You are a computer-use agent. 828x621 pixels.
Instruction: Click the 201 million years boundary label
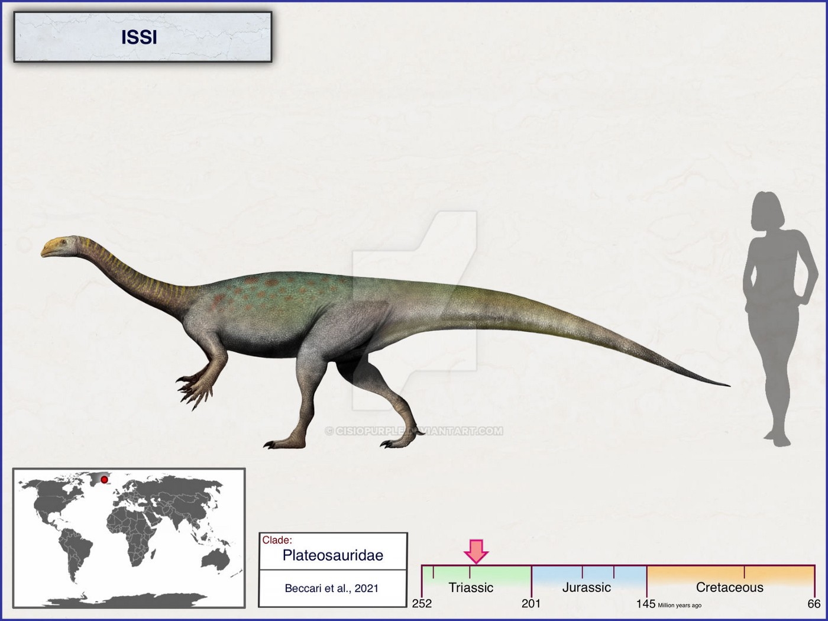click(531, 604)
